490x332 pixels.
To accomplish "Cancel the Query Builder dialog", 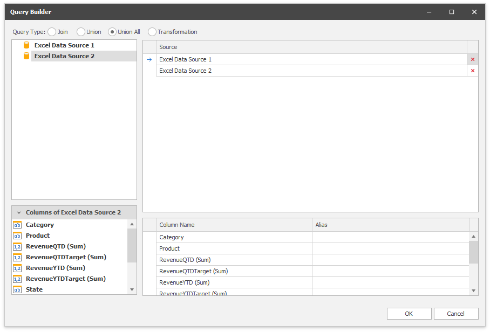I will tap(455, 314).
